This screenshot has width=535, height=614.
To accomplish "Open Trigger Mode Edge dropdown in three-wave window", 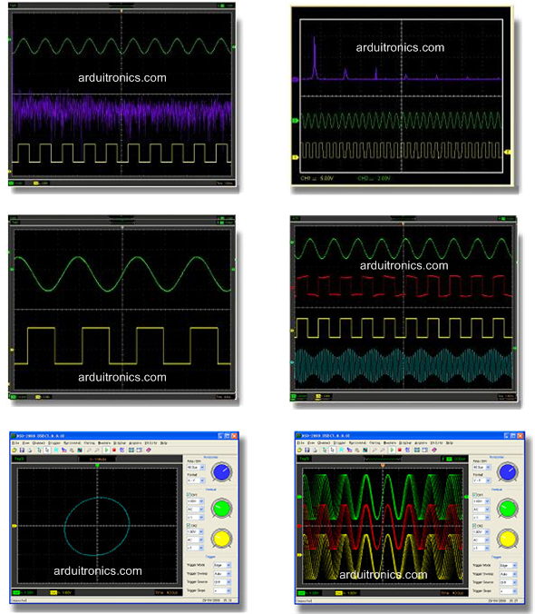I will [x=508, y=565].
